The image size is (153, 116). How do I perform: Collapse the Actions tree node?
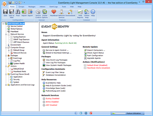tap(6, 66)
